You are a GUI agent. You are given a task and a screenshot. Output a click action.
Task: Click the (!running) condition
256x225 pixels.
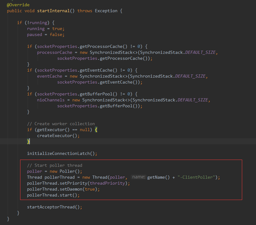coord(37,23)
